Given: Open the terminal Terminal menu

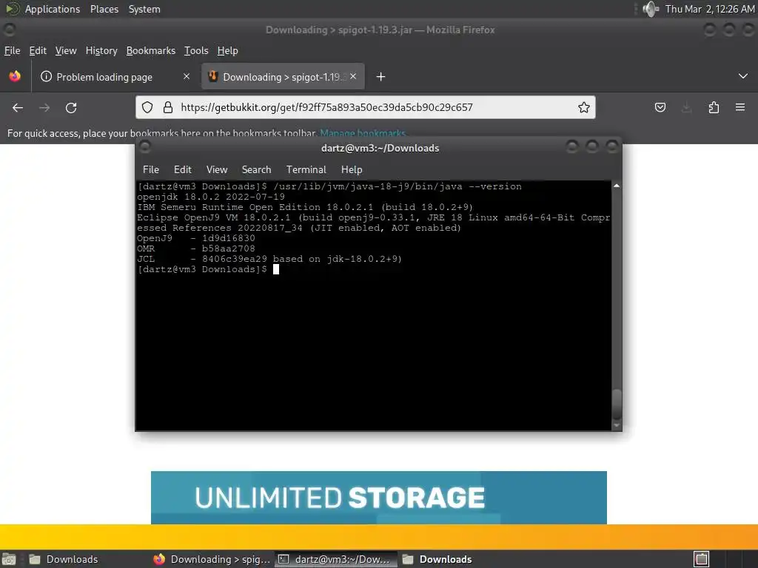Looking at the screenshot, I should click(306, 169).
